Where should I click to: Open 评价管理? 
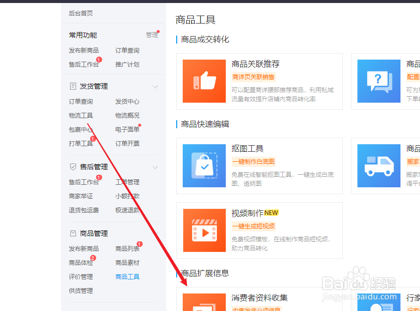pyautogui.click(x=81, y=276)
